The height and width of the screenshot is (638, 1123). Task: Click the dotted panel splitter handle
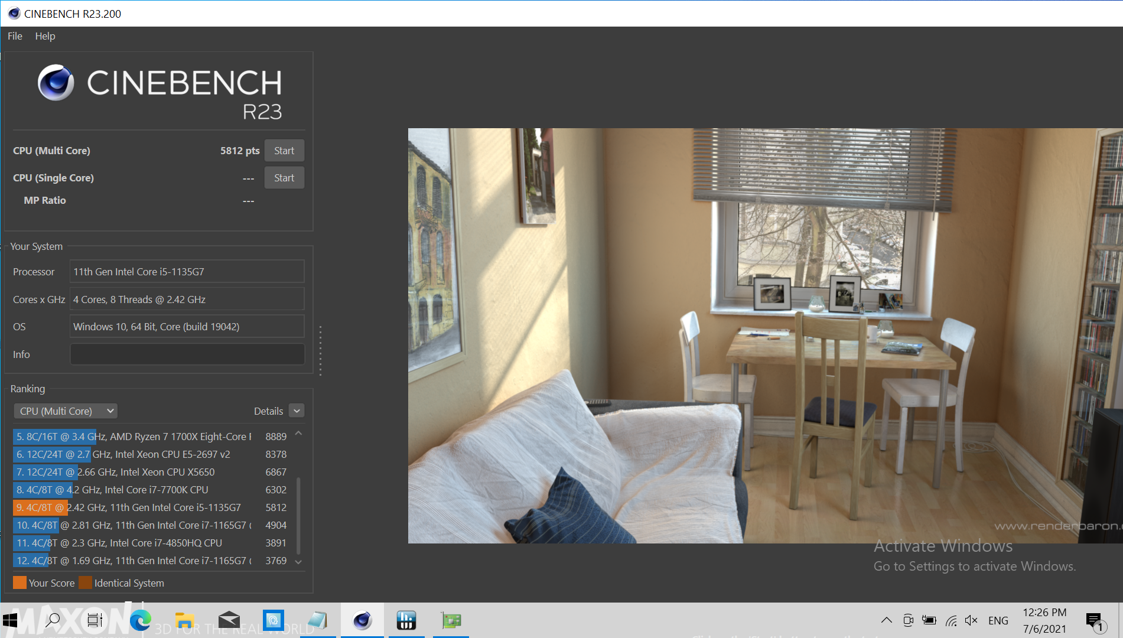point(320,350)
